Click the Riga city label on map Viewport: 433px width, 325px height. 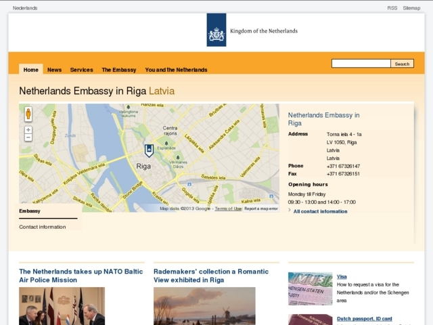point(143,166)
